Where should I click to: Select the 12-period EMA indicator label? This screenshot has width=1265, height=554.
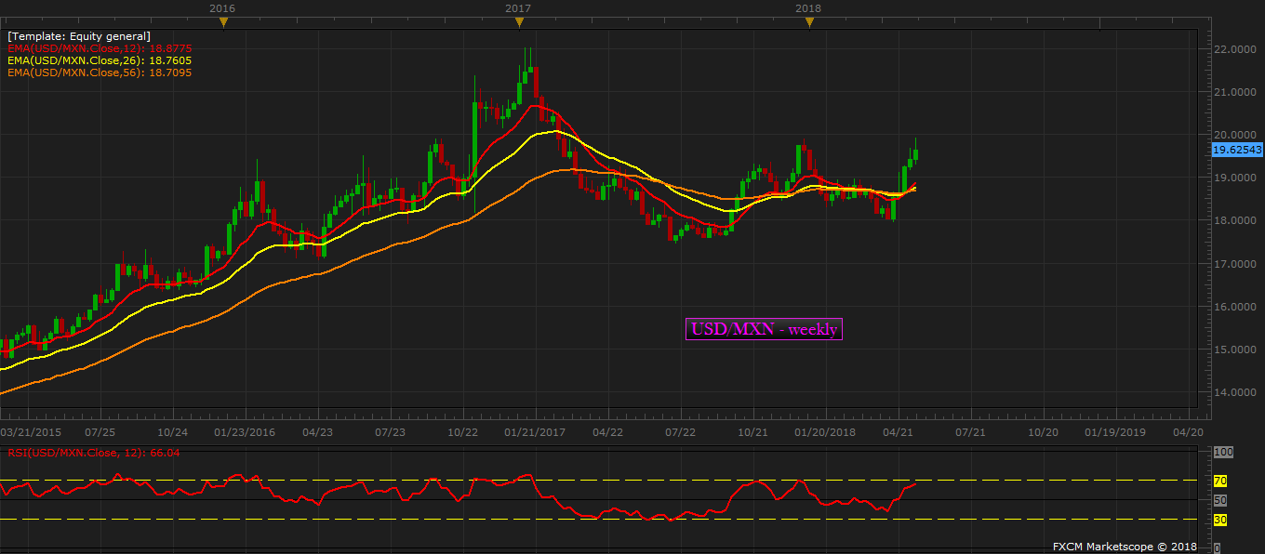tap(100, 48)
